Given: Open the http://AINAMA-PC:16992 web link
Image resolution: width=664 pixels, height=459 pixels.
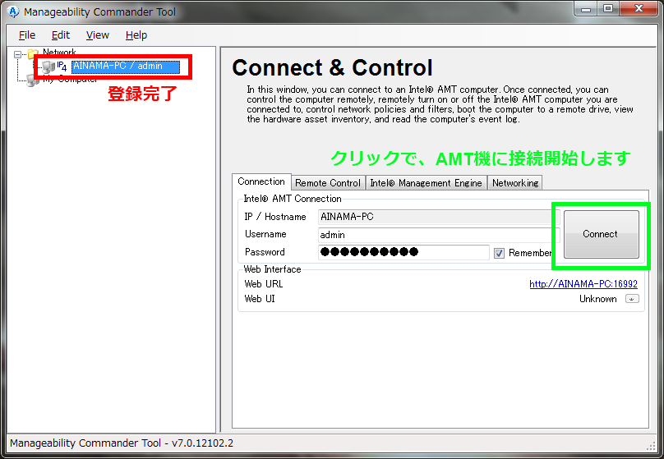Looking at the screenshot, I should pos(583,284).
